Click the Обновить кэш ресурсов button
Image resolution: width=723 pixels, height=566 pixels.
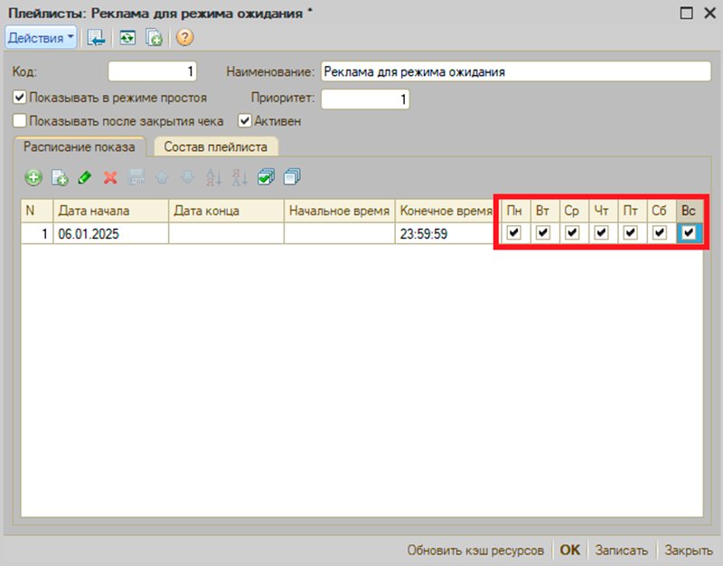click(x=475, y=551)
